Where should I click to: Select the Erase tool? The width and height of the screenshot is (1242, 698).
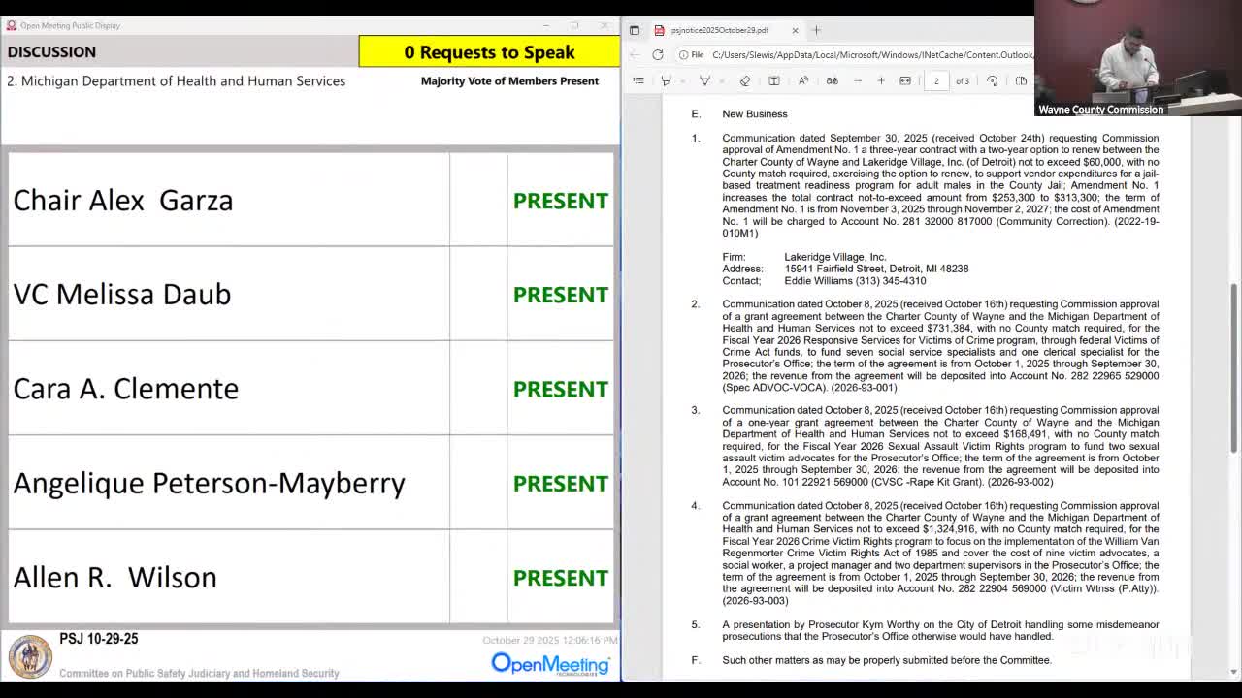[744, 80]
